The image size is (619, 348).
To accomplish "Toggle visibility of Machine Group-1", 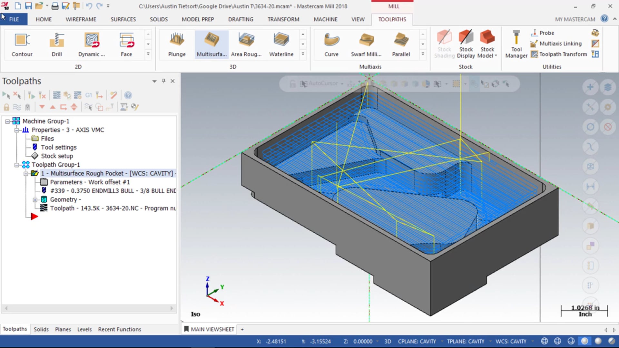I will coord(7,121).
